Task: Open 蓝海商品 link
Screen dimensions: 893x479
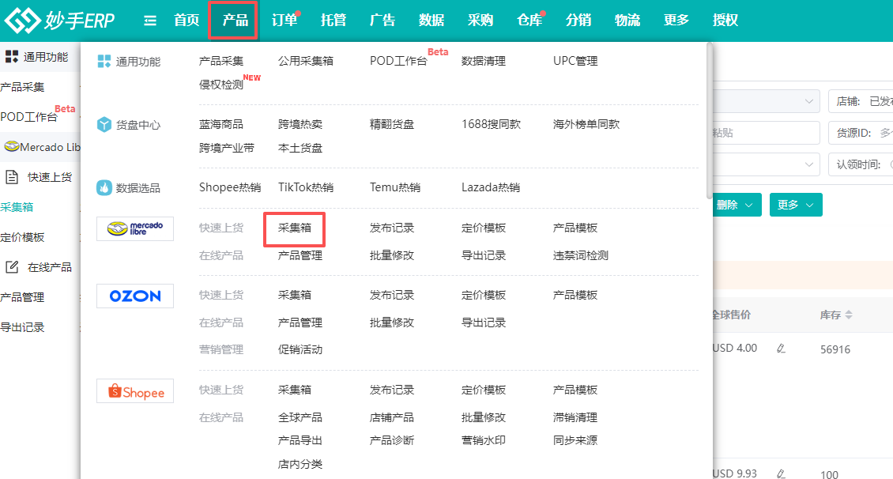Action: click(x=221, y=124)
